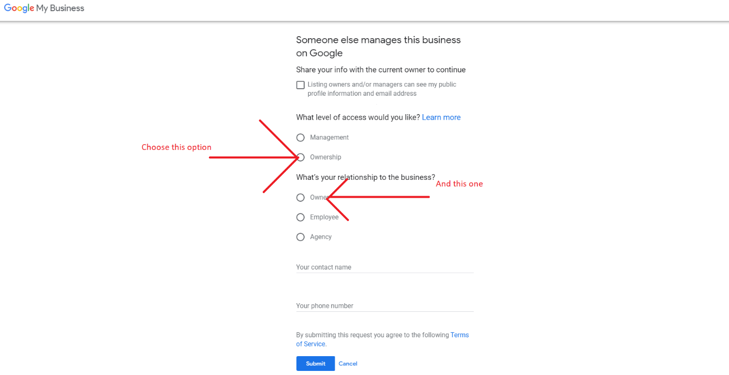Select the Management access level
This screenshot has width=729, height=375.
(300, 137)
